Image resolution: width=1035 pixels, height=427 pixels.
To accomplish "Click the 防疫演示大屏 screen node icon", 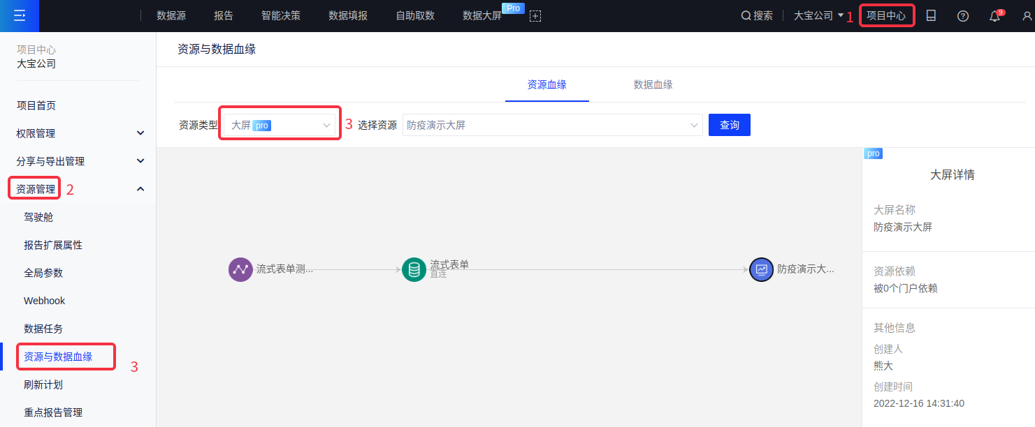I will pos(761,269).
